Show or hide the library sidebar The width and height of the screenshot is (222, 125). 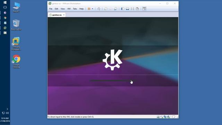(x=122, y=9)
